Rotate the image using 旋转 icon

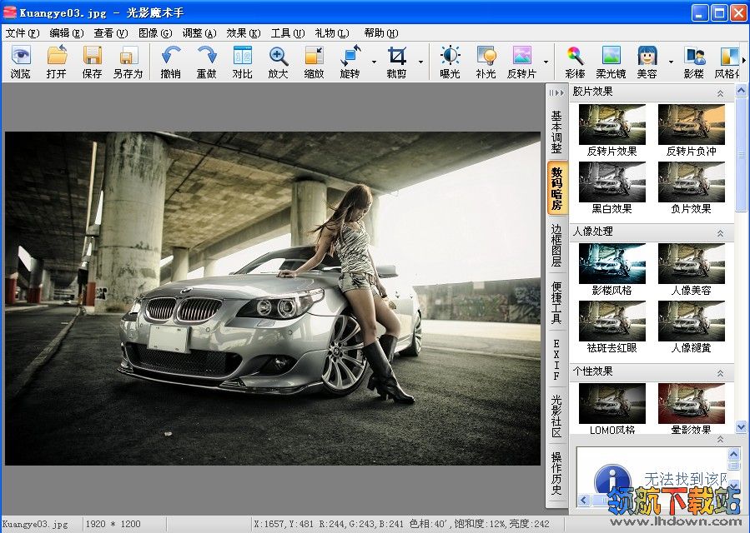point(350,62)
